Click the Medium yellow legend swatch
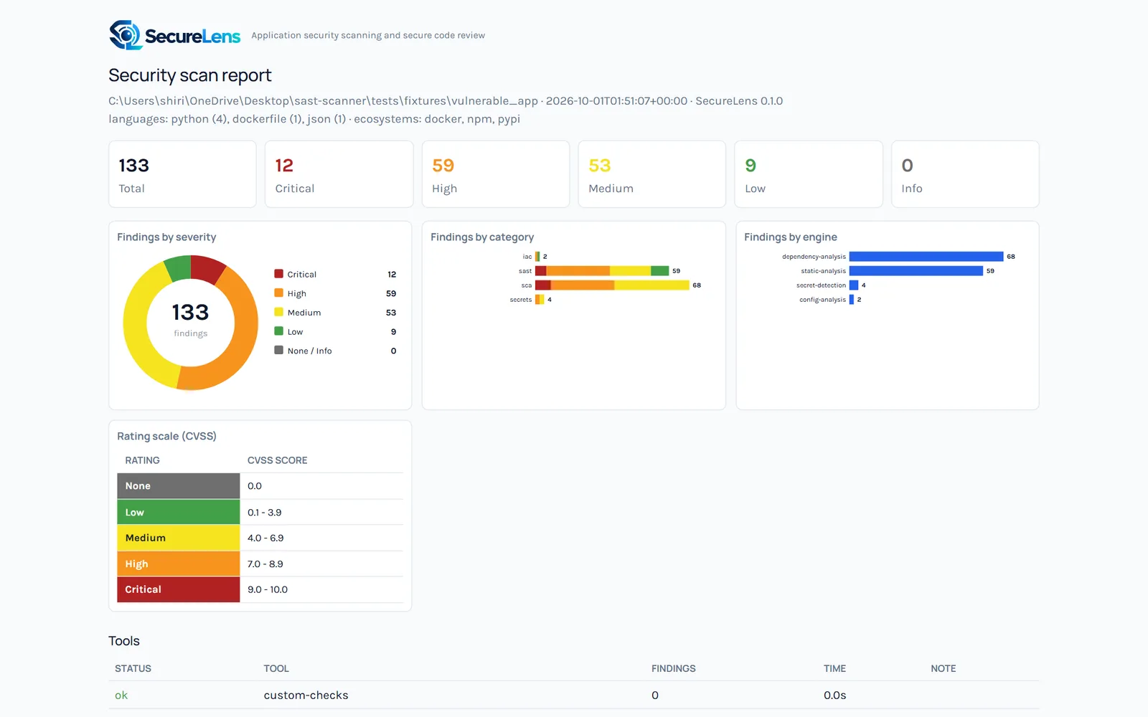This screenshot has height=717, width=1148. [278, 312]
